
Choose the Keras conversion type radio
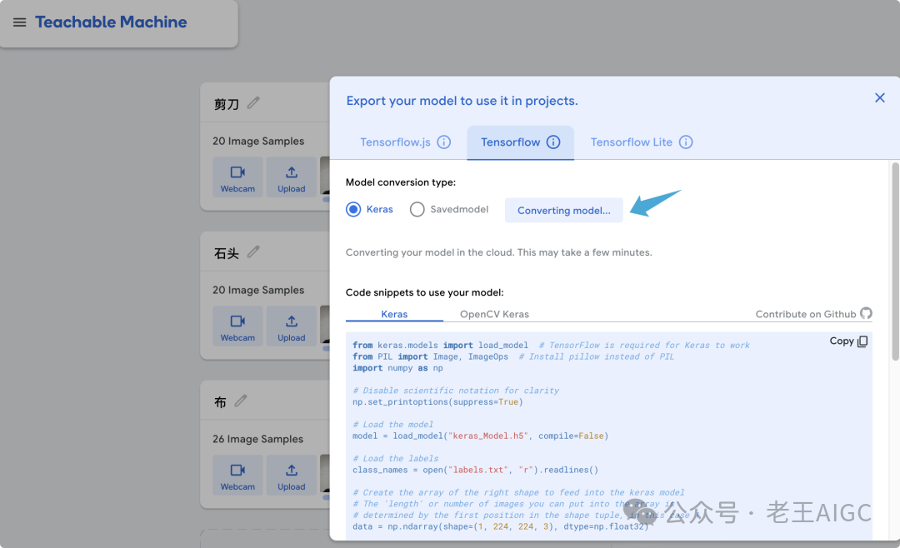point(353,209)
